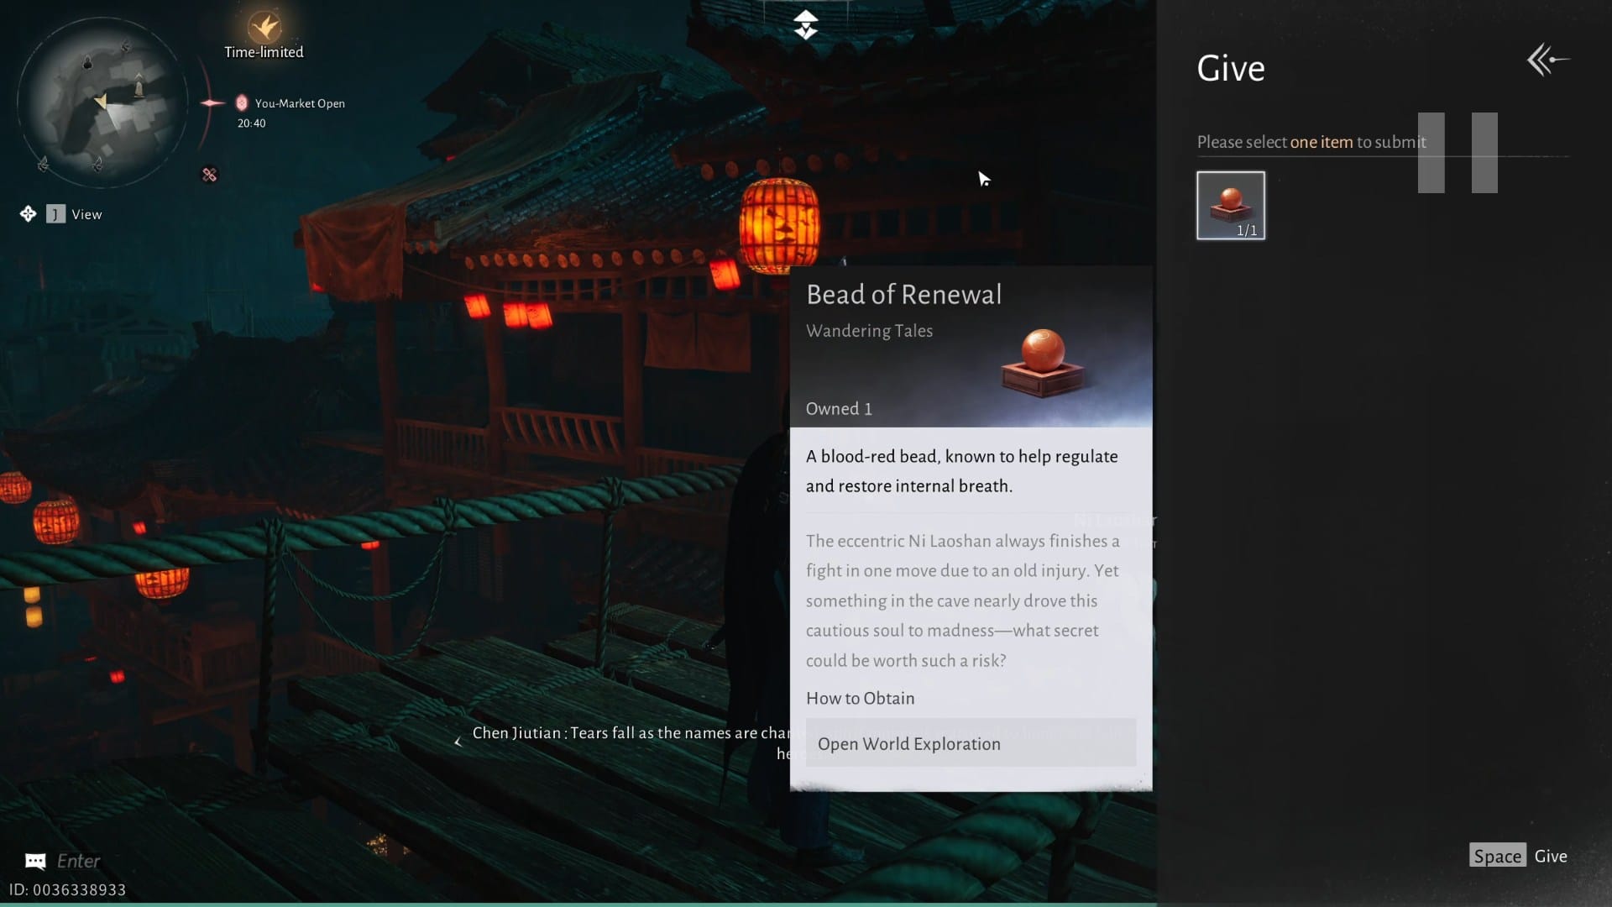The image size is (1612, 907).
Task: Open the Time-limited bird event icon
Action: (x=264, y=27)
